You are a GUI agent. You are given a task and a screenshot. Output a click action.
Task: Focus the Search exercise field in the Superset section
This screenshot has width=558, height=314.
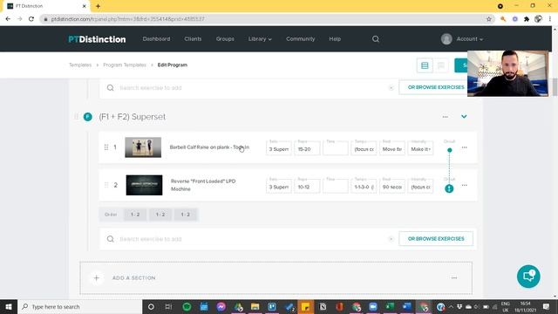coord(249,239)
